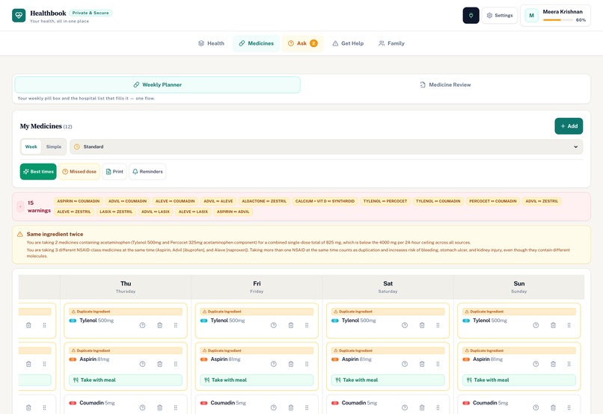
Task: Open Reminders
Action: pos(147,172)
